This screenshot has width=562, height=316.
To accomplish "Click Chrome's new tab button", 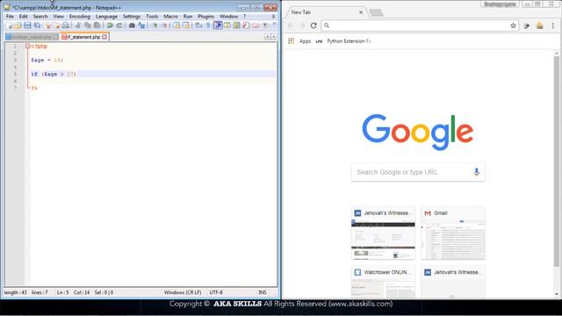I will pyautogui.click(x=376, y=12).
